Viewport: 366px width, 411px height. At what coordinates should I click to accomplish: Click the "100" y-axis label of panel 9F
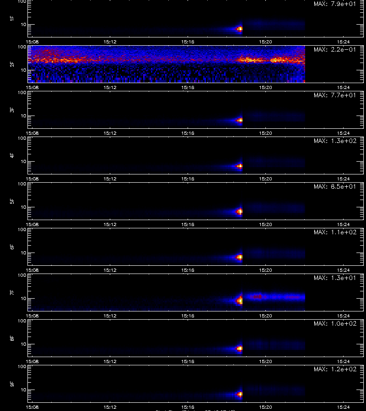[x=22, y=366]
